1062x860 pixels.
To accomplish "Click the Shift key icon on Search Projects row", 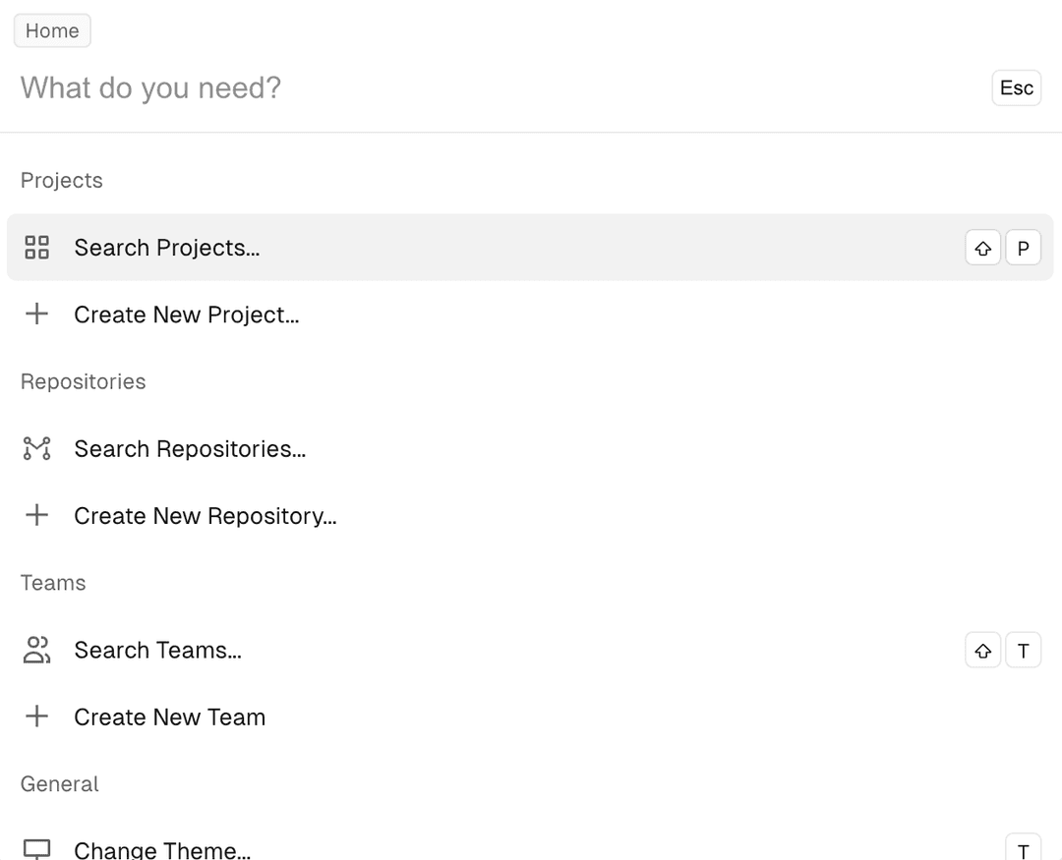I will pyautogui.click(x=982, y=249).
